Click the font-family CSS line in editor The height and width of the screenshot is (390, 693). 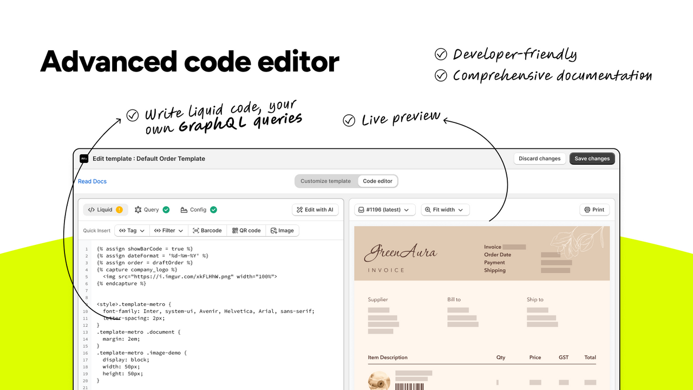pyautogui.click(x=208, y=311)
